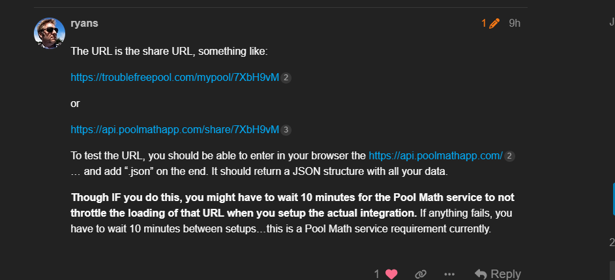This screenshot has width=615, height=280.
Task: Click the Reply arrow icon
Action: pyautogui.click(x=481, y=273)
